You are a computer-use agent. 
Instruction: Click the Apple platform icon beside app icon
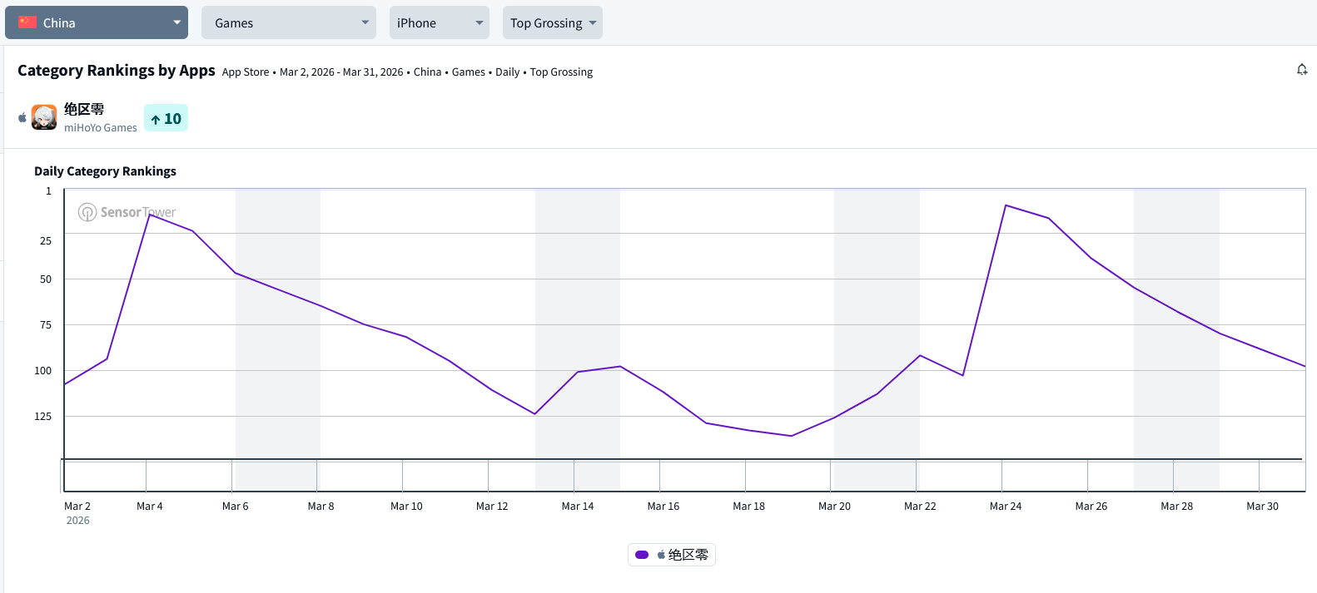click(22, 117)
